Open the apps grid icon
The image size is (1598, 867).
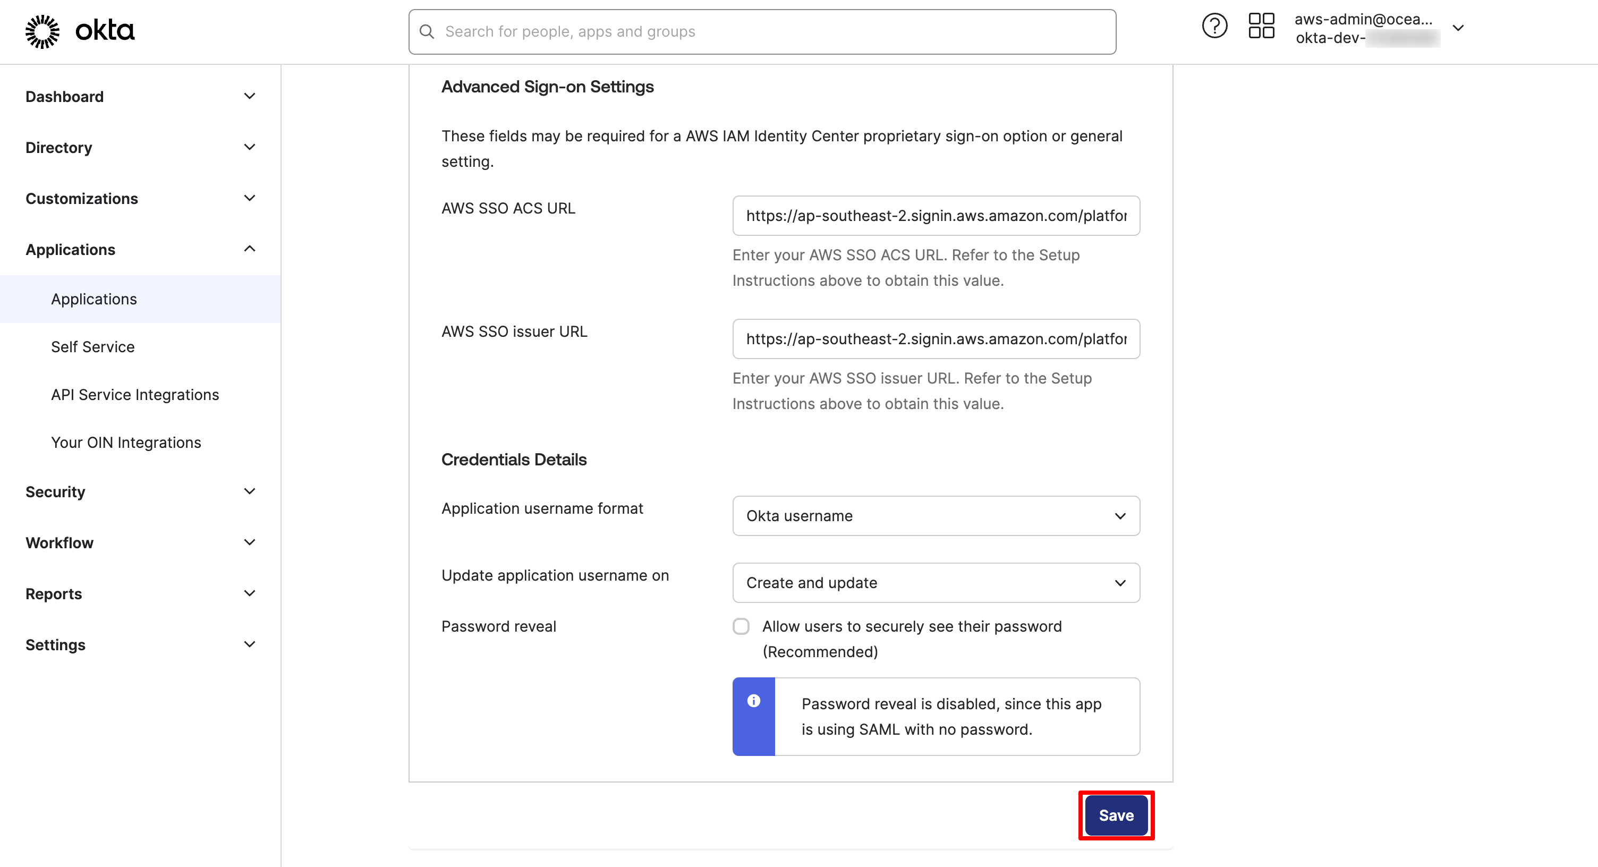click(x=1261, y=25)
